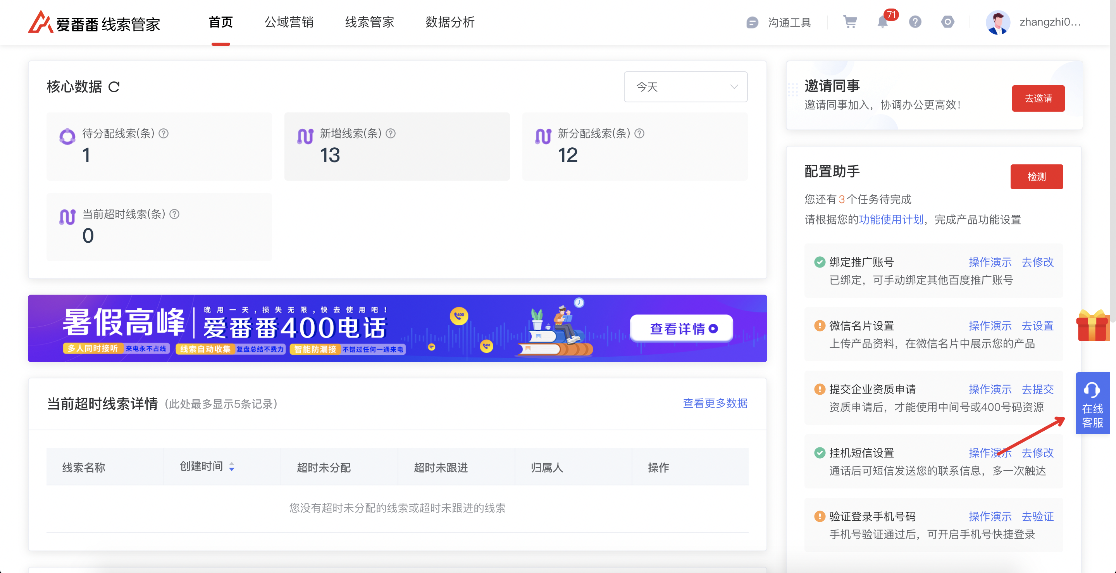
Task: Open the settings gear icon in header
Action: point(947,22)
